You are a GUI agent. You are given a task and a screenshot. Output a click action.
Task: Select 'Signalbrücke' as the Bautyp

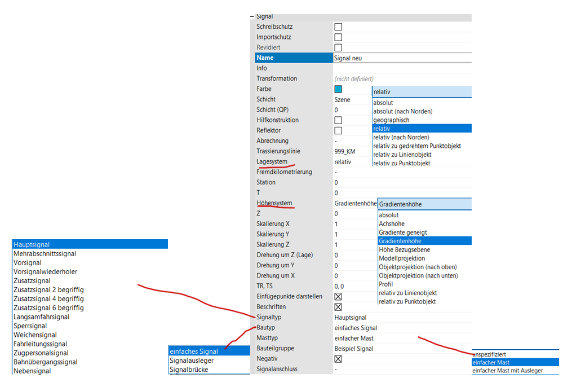coord(188,370)
